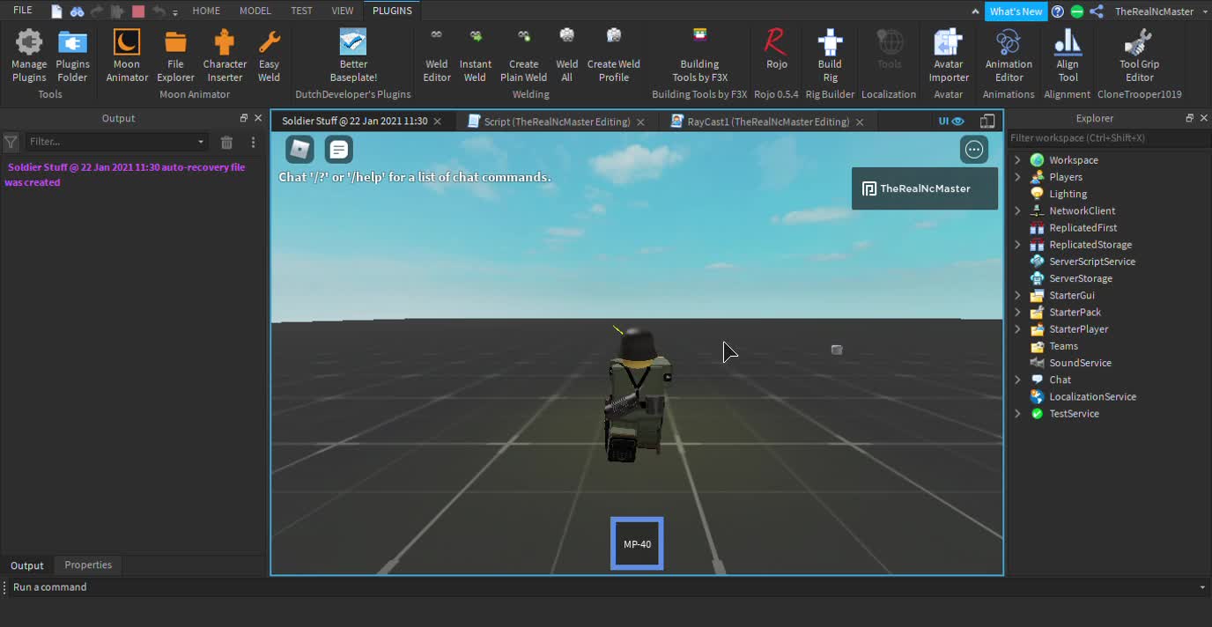Switch to the TEST ribbon tab
Screen dimensions: 1212x627
coord(301,11)
